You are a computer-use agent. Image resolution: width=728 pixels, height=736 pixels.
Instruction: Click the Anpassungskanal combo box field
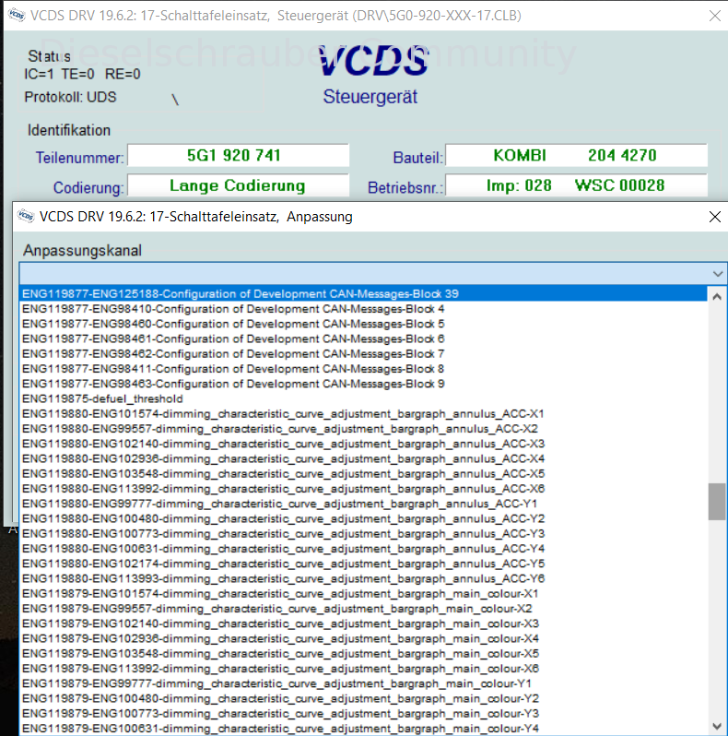tap(372, 274)
